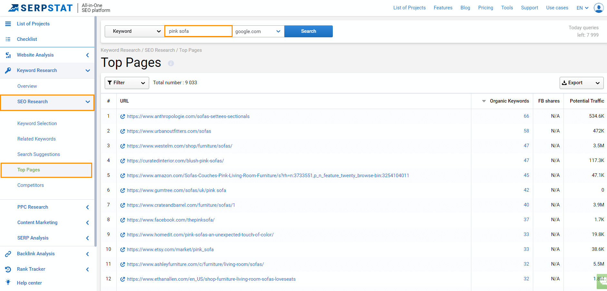Click organic keywords count 66
607x291 pixels.
526,116
